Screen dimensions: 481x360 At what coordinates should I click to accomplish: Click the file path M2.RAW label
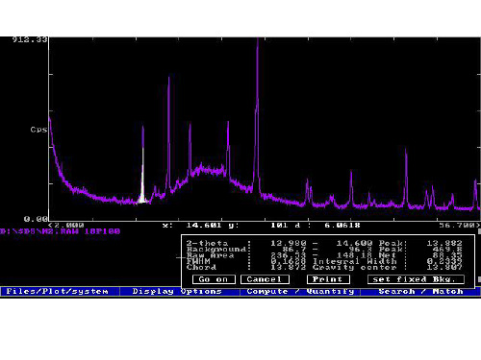(x=60, y=231)
